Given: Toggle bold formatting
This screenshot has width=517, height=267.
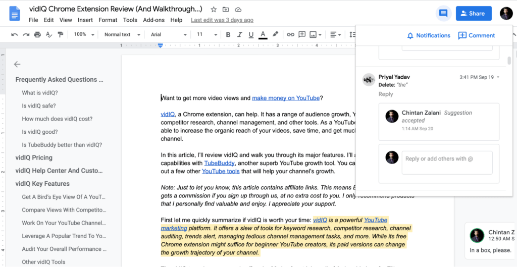Looking at the screenshot, I should (228, 34).
